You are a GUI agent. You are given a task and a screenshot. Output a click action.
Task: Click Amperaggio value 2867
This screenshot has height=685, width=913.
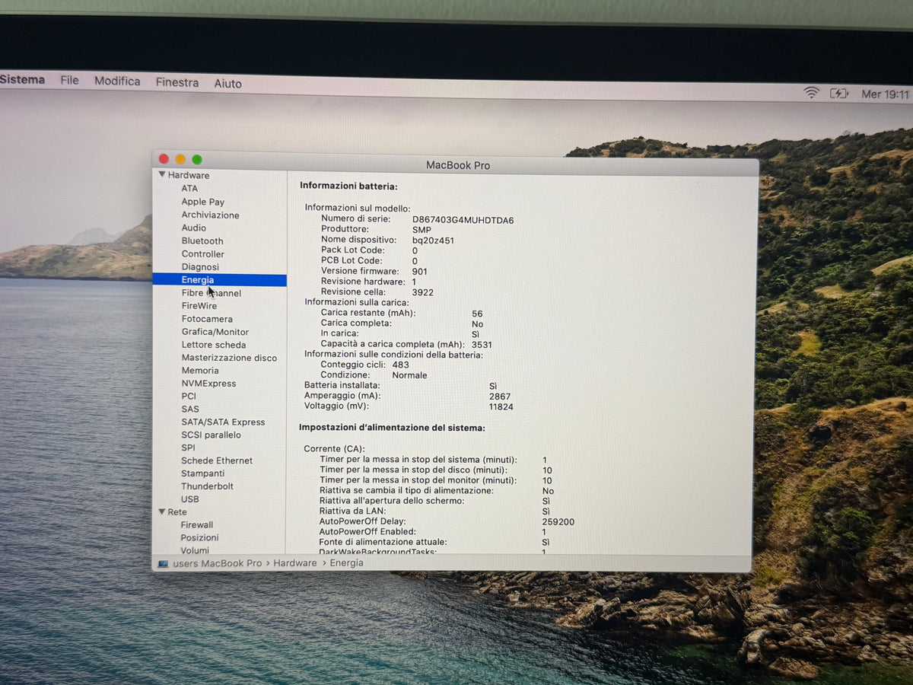[x=500, y=397]
